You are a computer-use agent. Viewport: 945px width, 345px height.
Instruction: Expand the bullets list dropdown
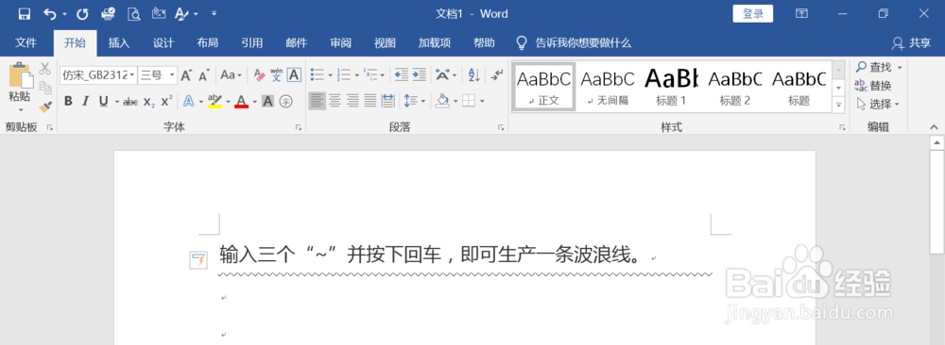331,75
